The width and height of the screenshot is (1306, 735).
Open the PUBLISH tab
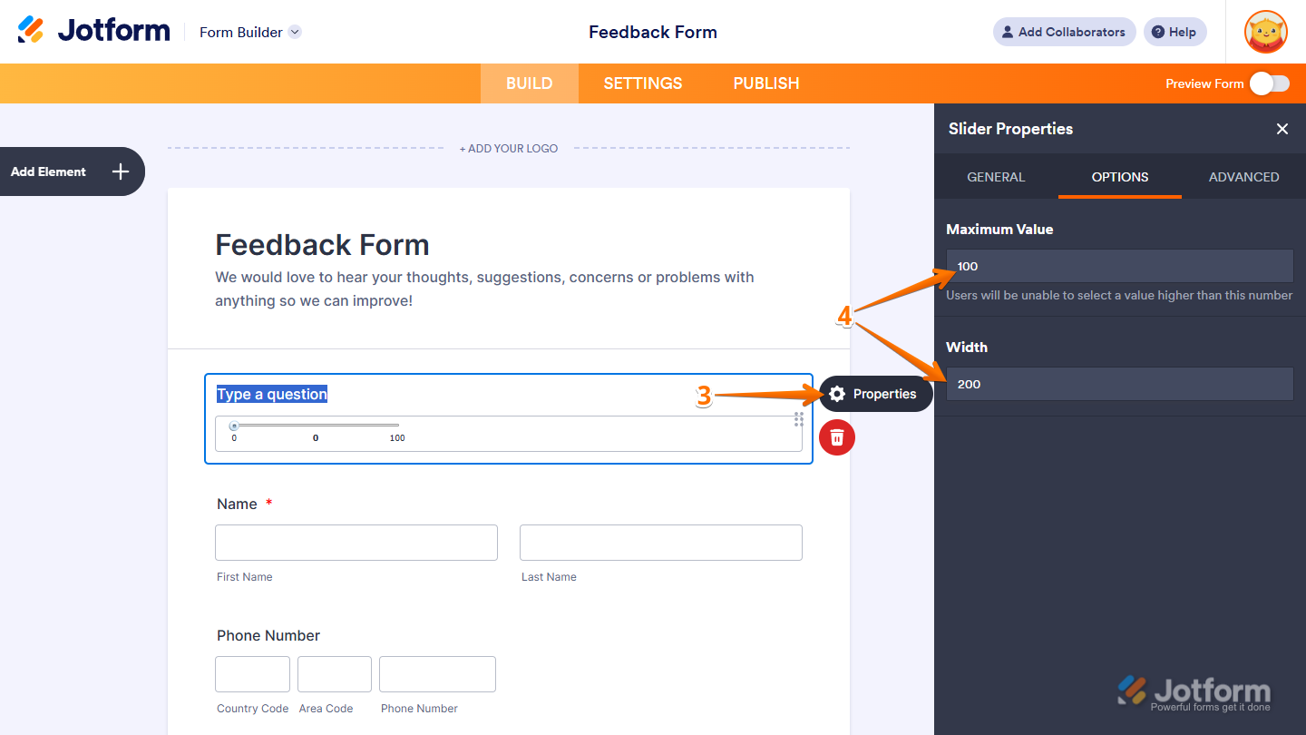765,83
